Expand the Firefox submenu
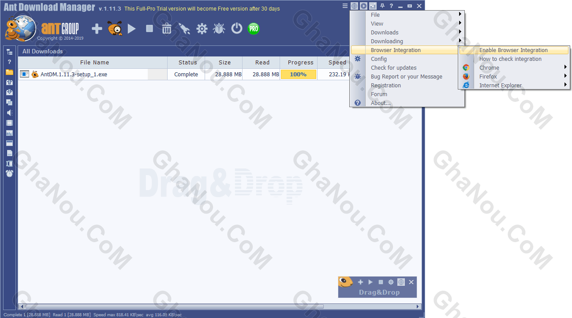Viewport: 572px width, 318px height. click(514, 77)
